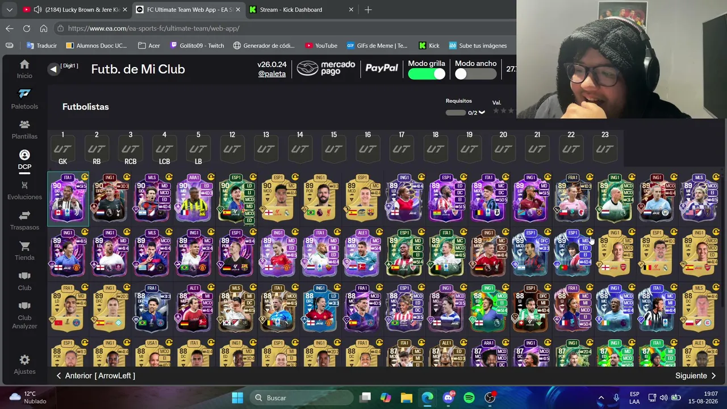
Task: Open the Sube tus imágenes bookmark
Action: 478,45
